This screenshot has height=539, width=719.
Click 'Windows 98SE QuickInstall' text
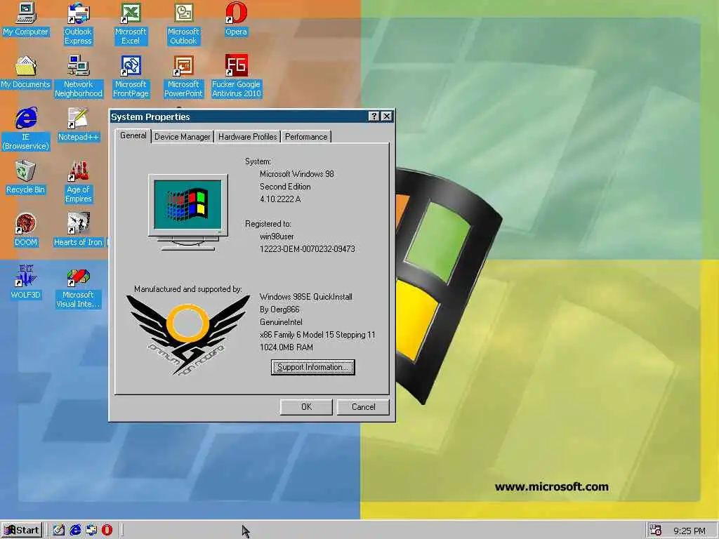pos(306,297)
